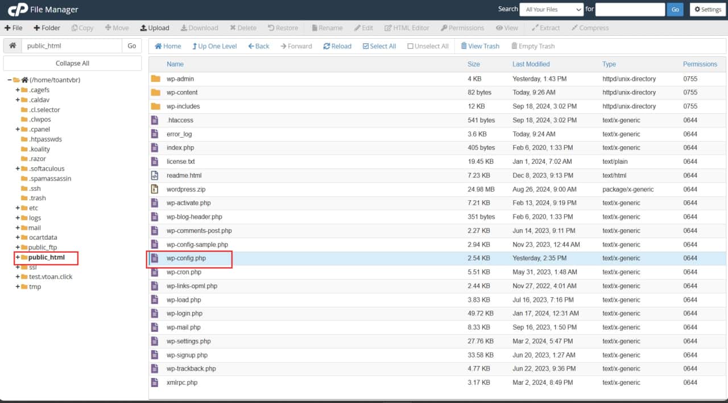The image size is (728, 403).
Task: Select the public_ftp tree folder
Action: coord(43,247)
